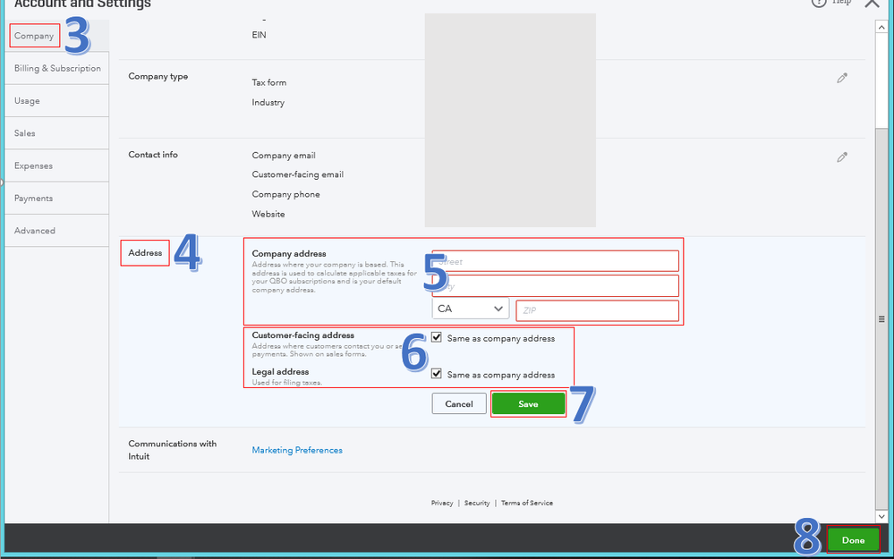Open Billing & Subscription tab
894x559 pixels.
(x=57, y=68)
